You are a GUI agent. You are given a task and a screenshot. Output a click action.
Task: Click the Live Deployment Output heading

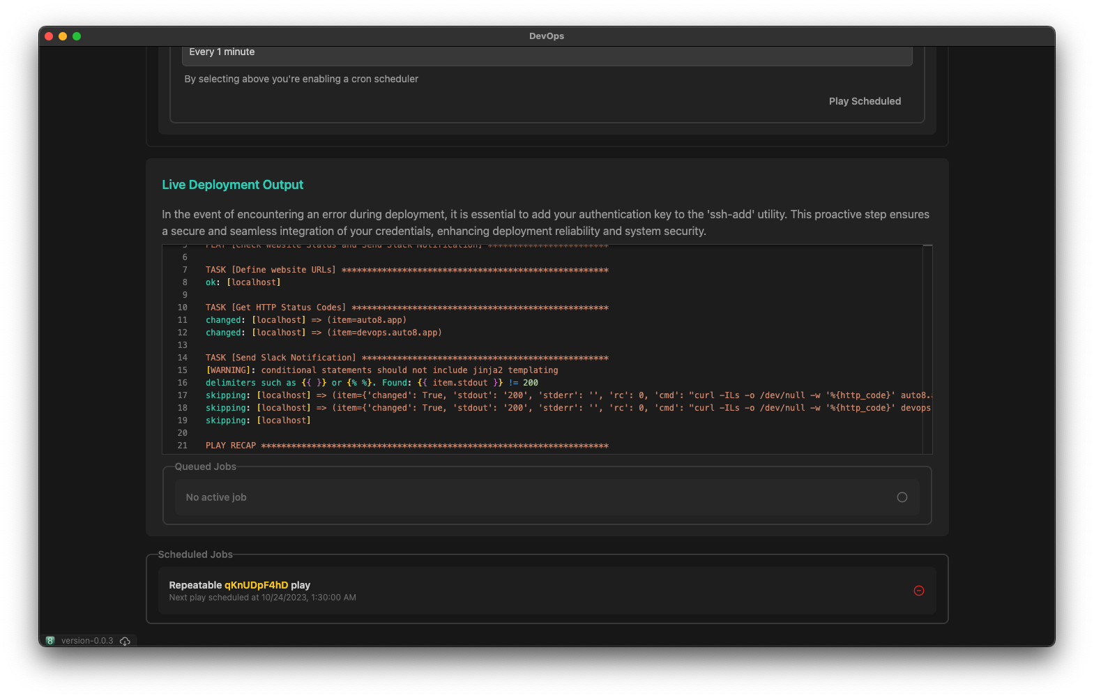pos(232,185)
